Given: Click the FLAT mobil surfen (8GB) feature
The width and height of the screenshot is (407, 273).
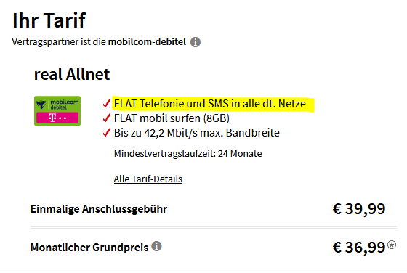Looking at the screenshot, I should [172, 118].
